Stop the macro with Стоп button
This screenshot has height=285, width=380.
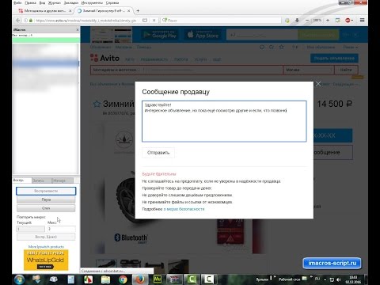(46, 208)
